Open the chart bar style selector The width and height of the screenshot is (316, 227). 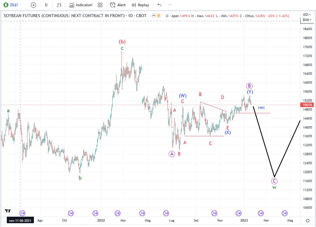[59, 5]
